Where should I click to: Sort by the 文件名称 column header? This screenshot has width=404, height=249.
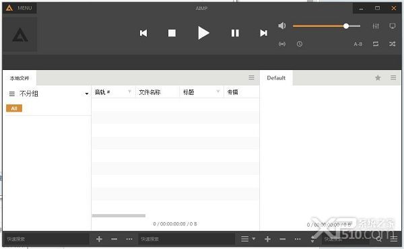coord(149,92)
